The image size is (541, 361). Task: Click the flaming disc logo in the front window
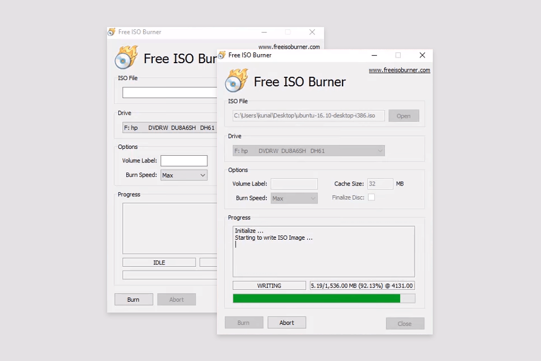pyautogui.click(x=236, y=81)
